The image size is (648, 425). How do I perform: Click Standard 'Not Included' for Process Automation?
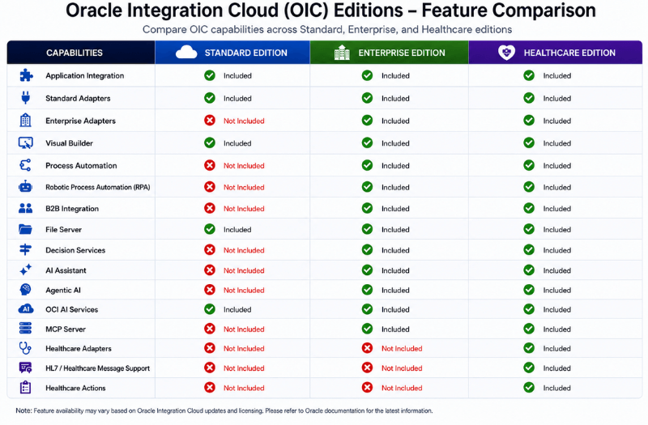pyautogui.click(x=244, y=166)
